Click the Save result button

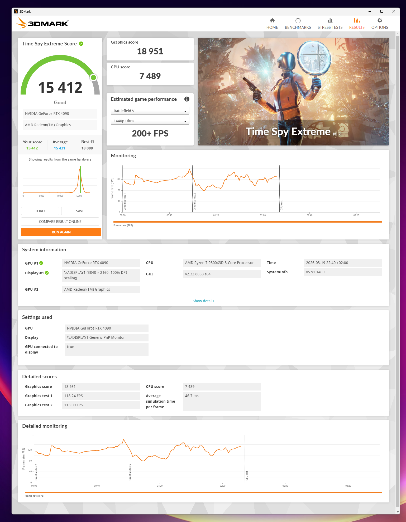(80, 211)
